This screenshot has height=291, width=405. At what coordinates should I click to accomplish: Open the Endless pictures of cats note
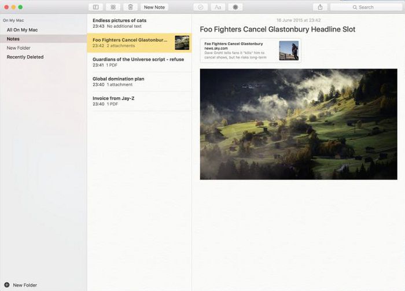click(139, 23)
